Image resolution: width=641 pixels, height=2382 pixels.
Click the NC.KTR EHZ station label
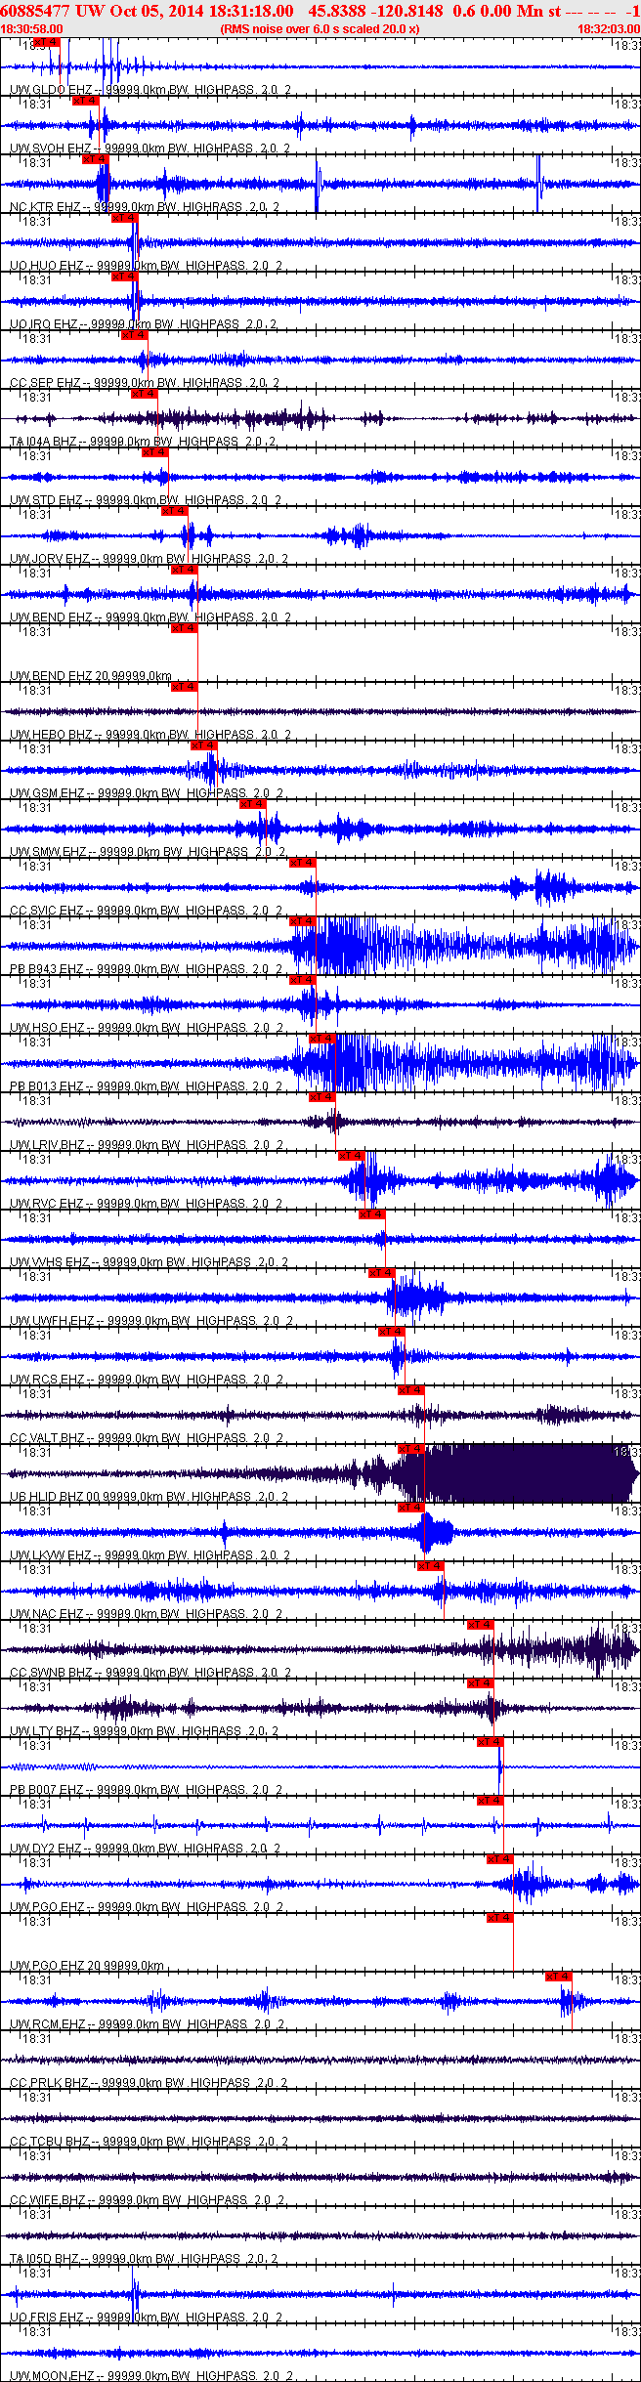click(45, 207)
